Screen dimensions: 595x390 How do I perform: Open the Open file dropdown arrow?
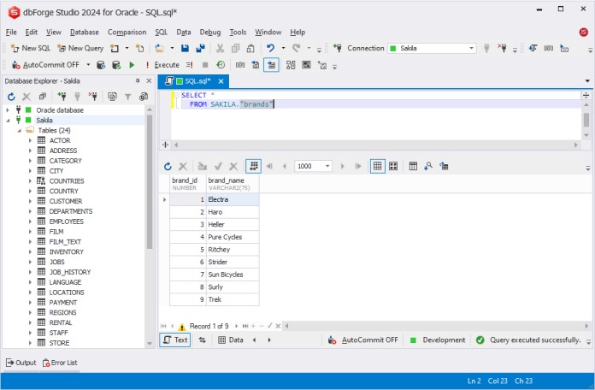pos(172,48)
